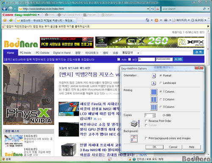The height and width of the screenshot is (163, 212).
Task: Click Help in Easy-WebPrint Options
Action: pyautogui.click(x=192, y=147)
